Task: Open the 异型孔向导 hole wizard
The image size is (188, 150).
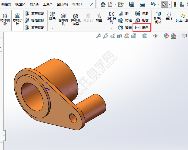Action: pyautogui.click(x=76, y=19)
